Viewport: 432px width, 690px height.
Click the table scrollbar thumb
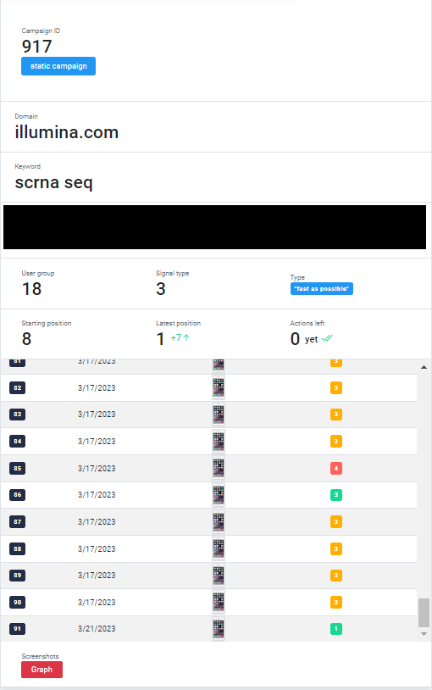(424, 612)
